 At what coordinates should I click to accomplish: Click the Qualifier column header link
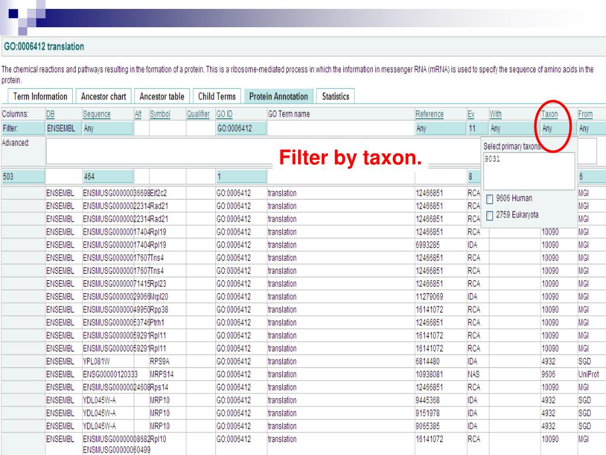click(x=198, y=114)
